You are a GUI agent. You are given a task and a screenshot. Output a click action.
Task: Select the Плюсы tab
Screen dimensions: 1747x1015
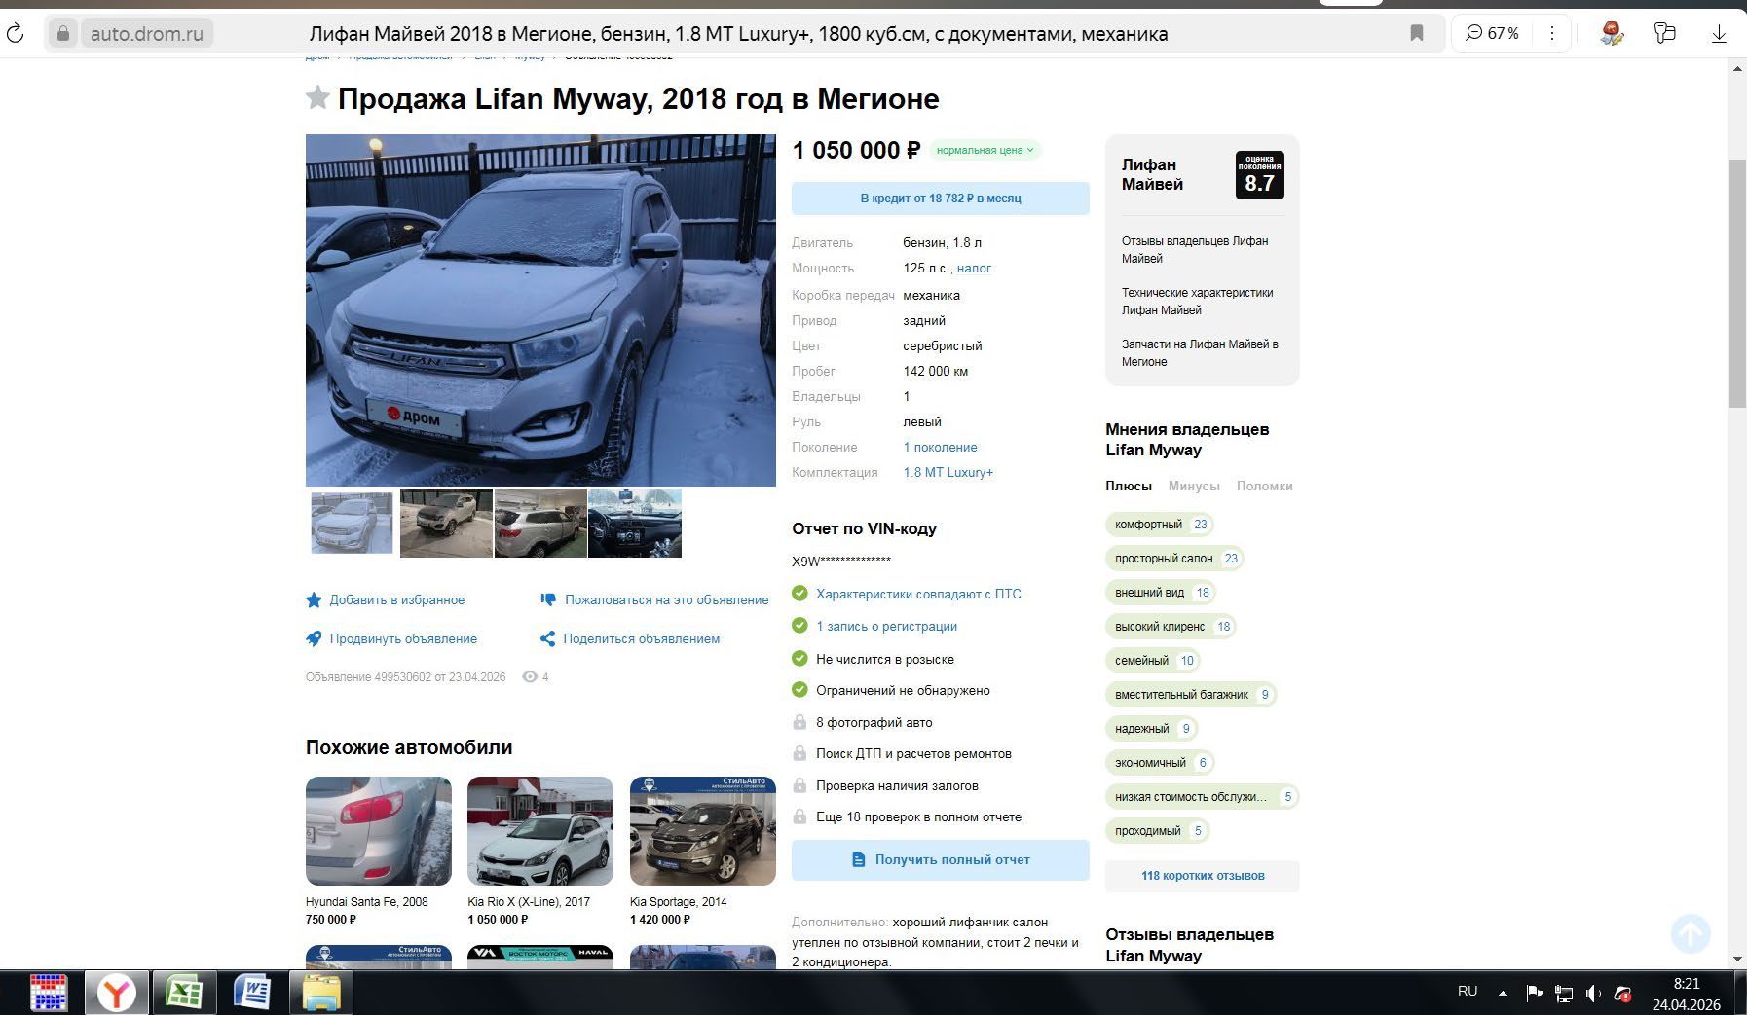pos(1129,486)
